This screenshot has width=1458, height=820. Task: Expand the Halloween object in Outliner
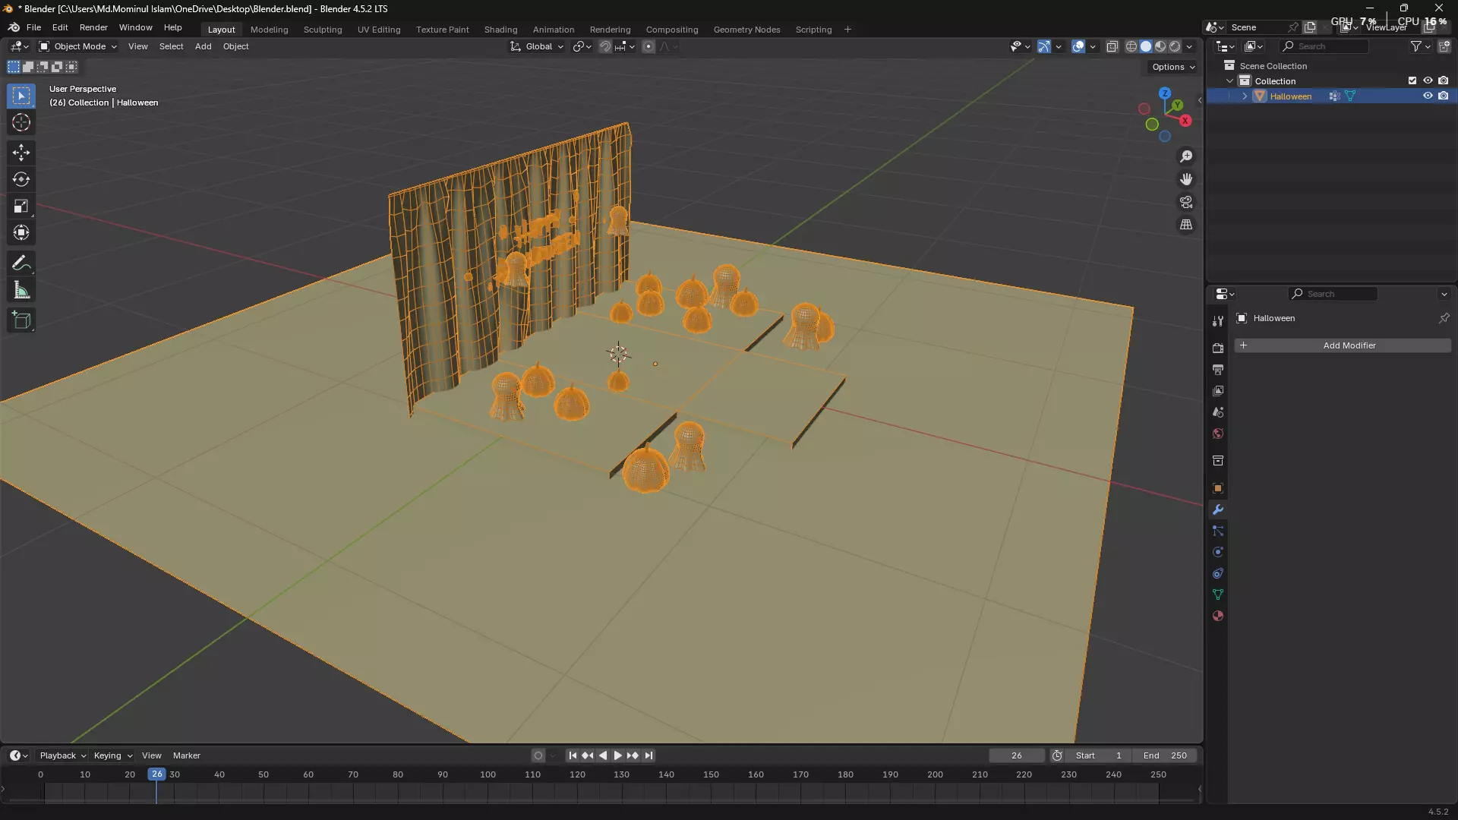point(1245,96)
